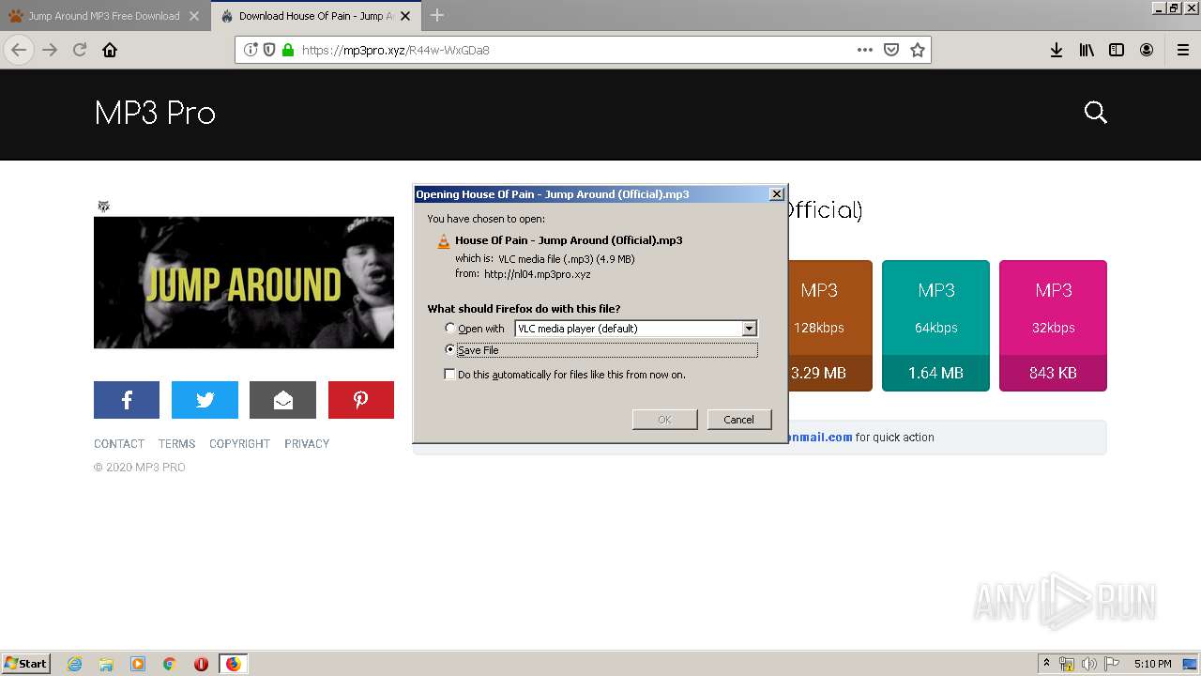Switch to Jump Around MP3 Free Download tab
Viewport: 1201px width, 676px height.
[x=104, y=16]
